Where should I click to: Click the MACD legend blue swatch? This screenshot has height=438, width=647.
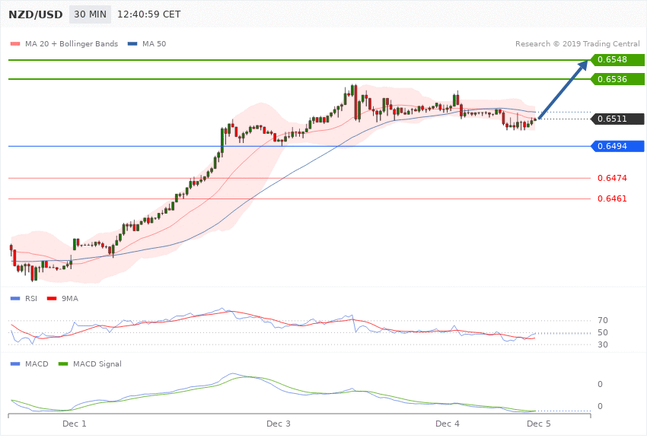coord(15,363)
